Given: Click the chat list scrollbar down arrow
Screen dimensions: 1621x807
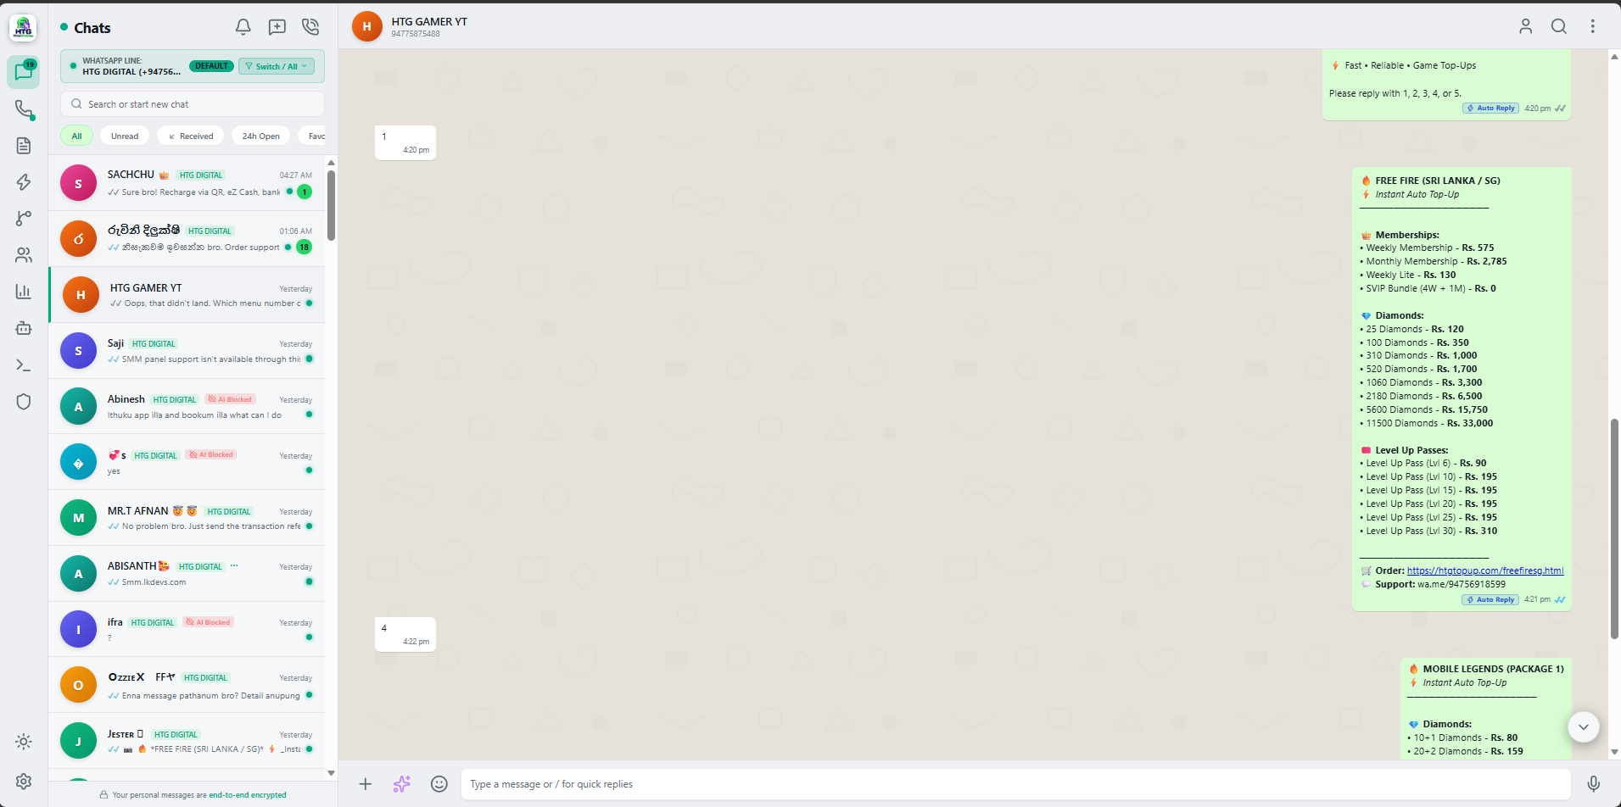Looking at the screenshot, I should (x=332, y=773).
